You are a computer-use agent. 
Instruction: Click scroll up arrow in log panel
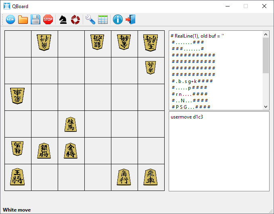click(x=266, y=34)
